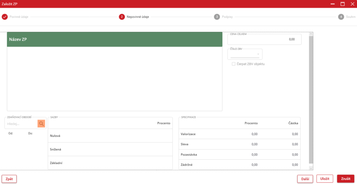357x185 pixels.
Task: Enable the Čerpat ZBV objektu checkbox
Action: click(234, 64)
